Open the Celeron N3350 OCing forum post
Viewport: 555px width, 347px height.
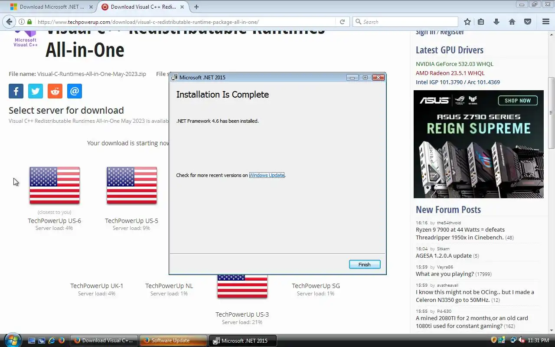tap(475, 296)
